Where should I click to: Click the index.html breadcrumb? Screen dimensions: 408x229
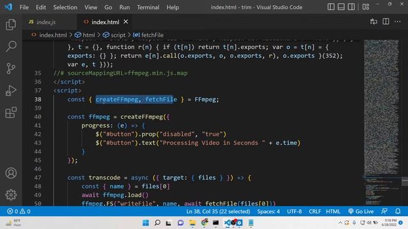tap(49, 35)
